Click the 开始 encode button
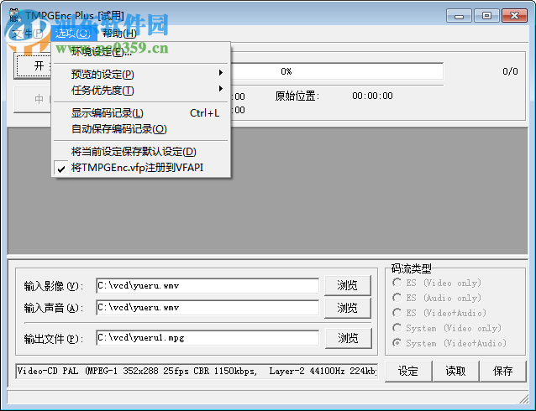 (x=34, y=65)
